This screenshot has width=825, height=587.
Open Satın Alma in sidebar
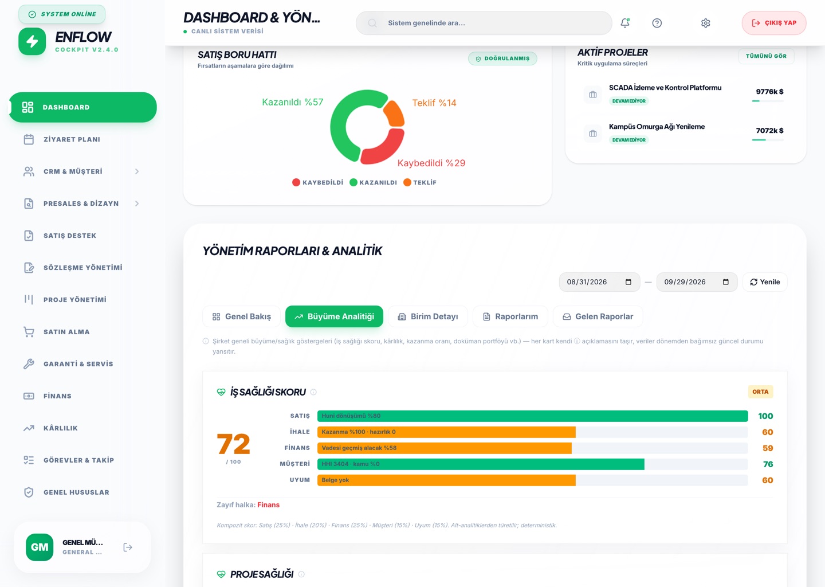[x=83, y=332]
